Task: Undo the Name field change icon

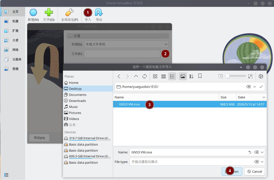Action: click(x=250, y=152)
